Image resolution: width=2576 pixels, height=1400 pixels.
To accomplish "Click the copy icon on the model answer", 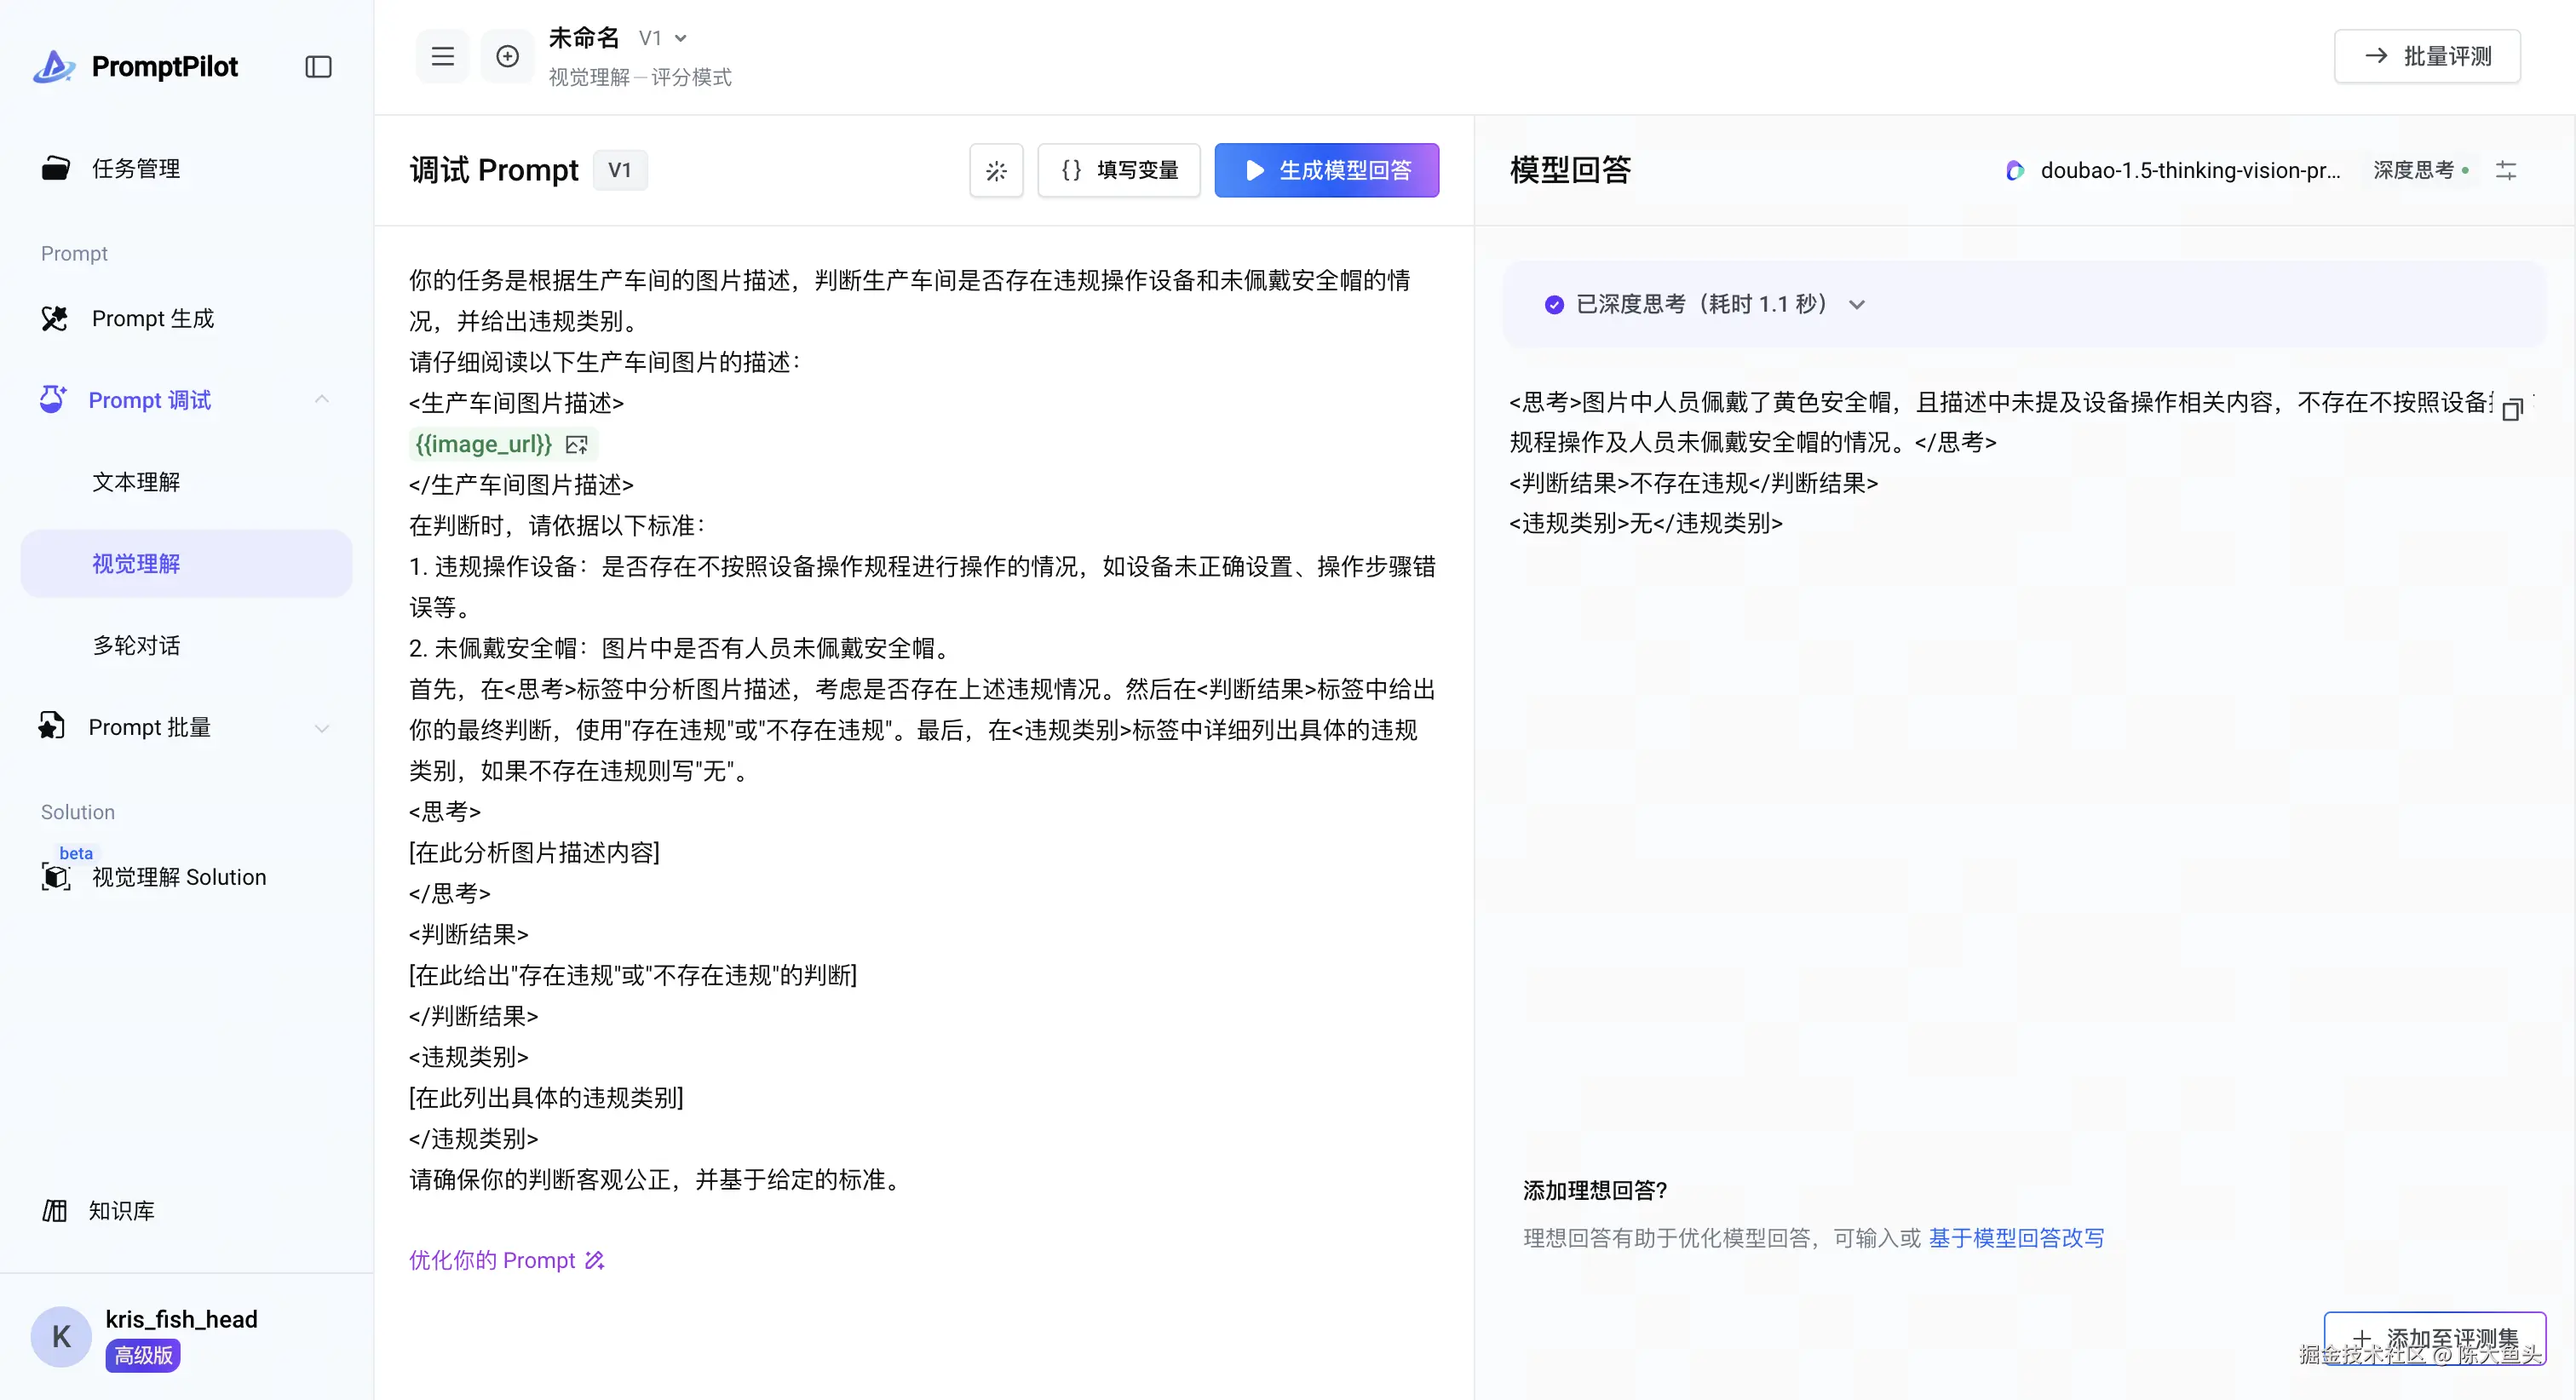I will tap(2511, 410).
